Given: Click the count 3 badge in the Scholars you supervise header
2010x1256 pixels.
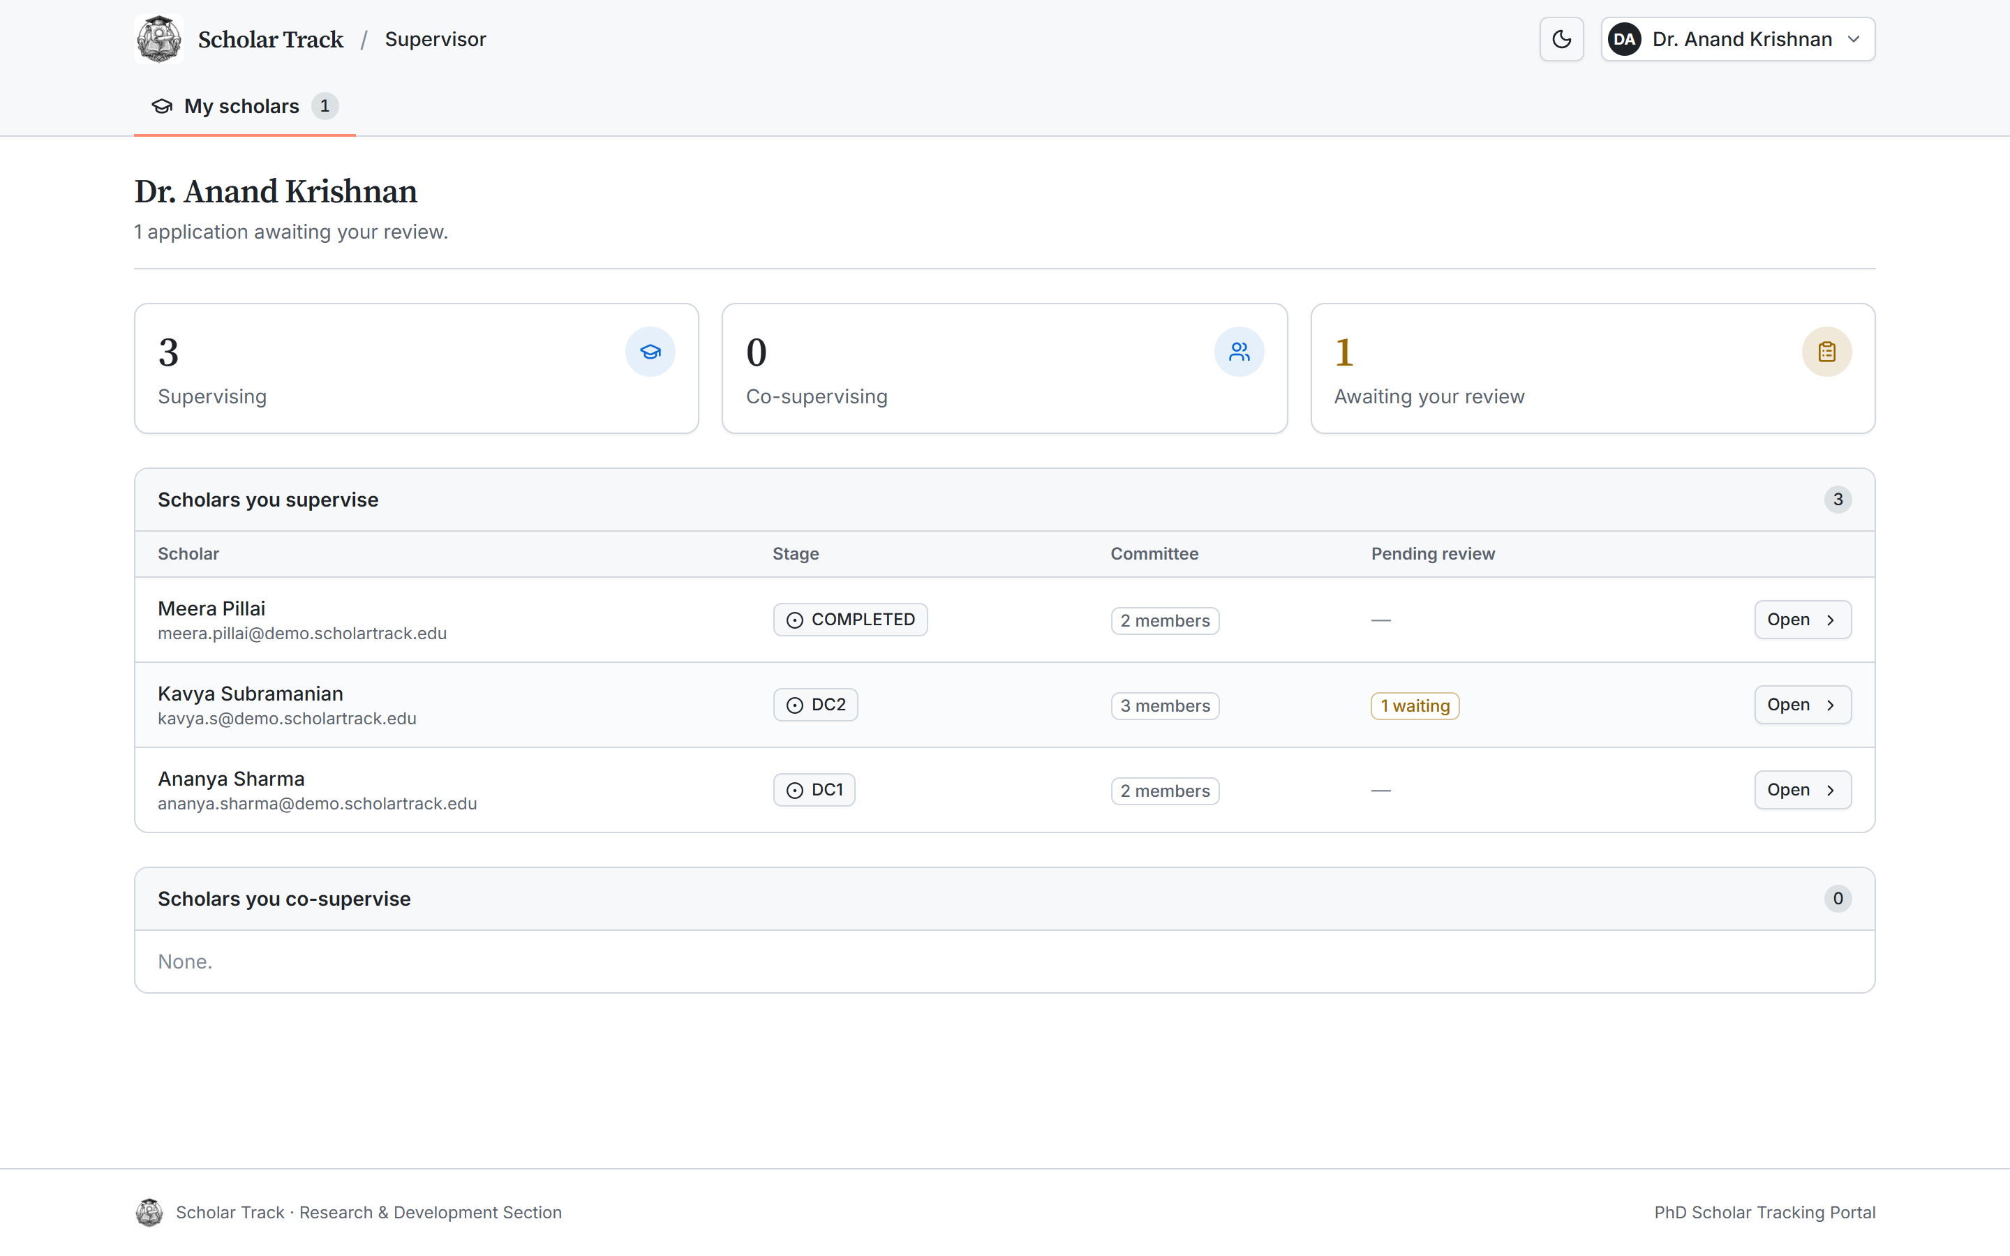Looking at the screenshot, I should tap(1837, 499).
